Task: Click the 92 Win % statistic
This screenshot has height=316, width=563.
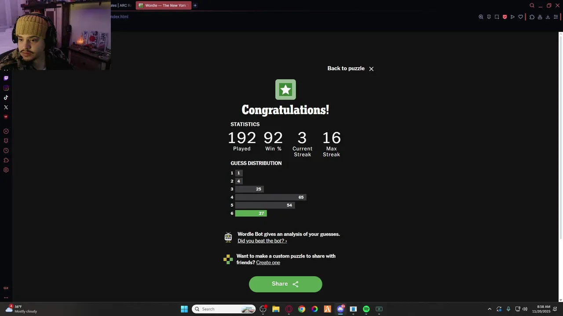Action: click(x=273, y=141)
